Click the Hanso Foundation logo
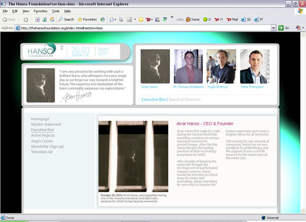The width and height of the screenshot is (306, 222). (42, 50)
